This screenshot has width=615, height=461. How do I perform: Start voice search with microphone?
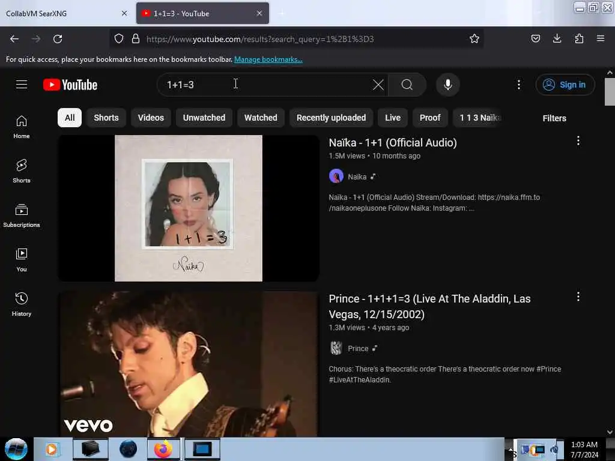(448, 85)
